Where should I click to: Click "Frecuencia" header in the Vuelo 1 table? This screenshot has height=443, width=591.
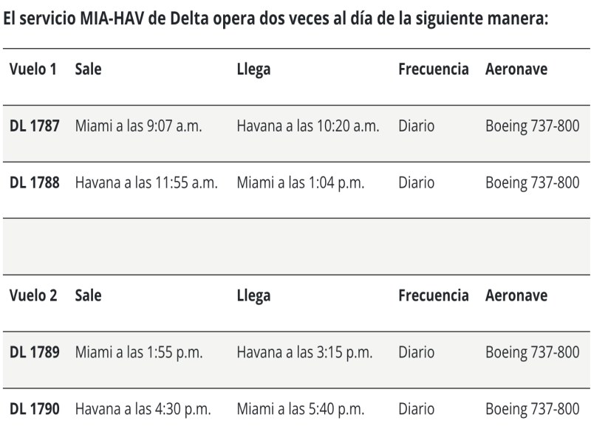433,69
